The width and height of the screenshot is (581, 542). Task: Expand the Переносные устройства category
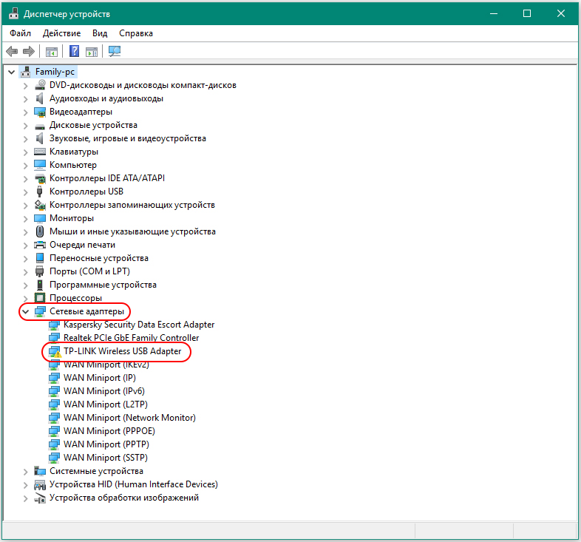[x=25, y=258]
